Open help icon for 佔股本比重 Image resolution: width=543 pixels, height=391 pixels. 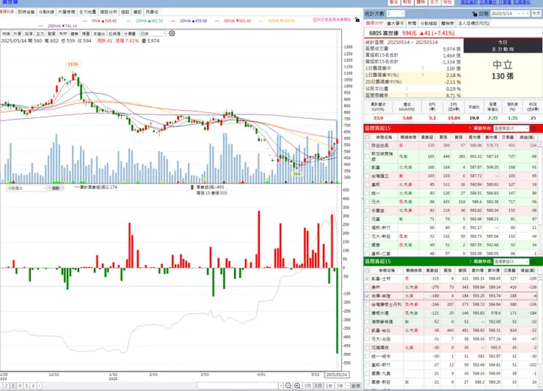pos(407,89)
